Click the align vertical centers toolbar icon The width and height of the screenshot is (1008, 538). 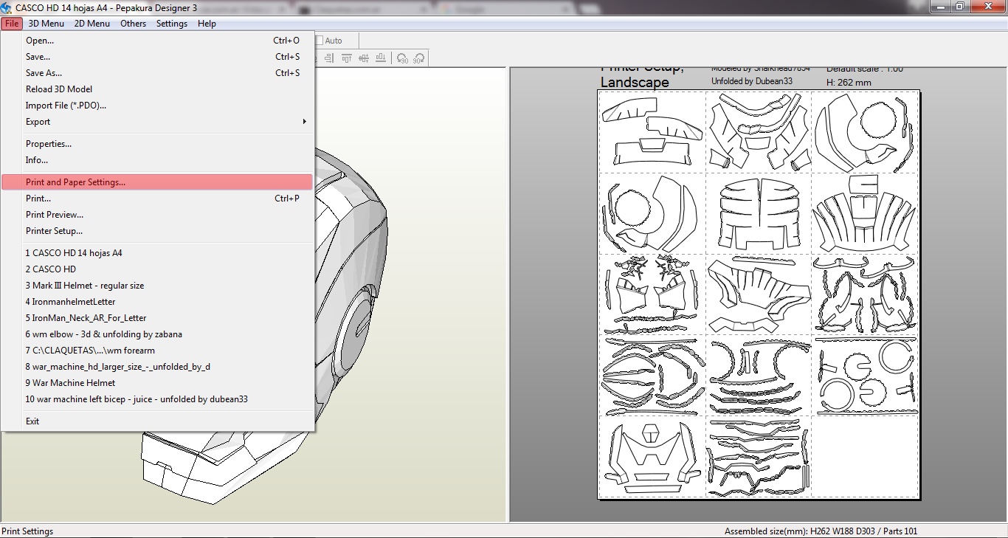[364, 58]
